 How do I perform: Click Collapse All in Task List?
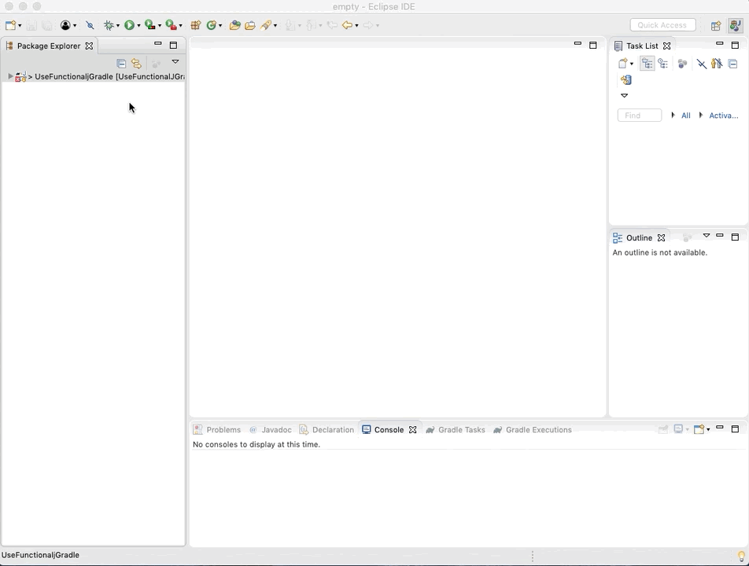coord(732,64)
